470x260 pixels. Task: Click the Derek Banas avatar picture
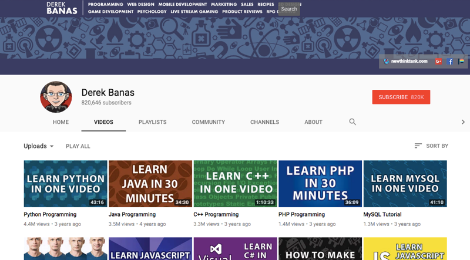[56, 97]
